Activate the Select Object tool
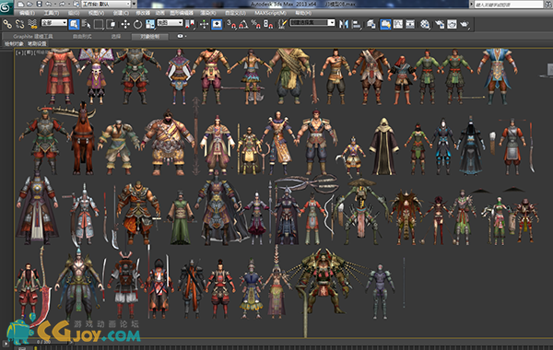Viewport: 553px width, 350px height. pyautogui.click(x=74, y=24)
